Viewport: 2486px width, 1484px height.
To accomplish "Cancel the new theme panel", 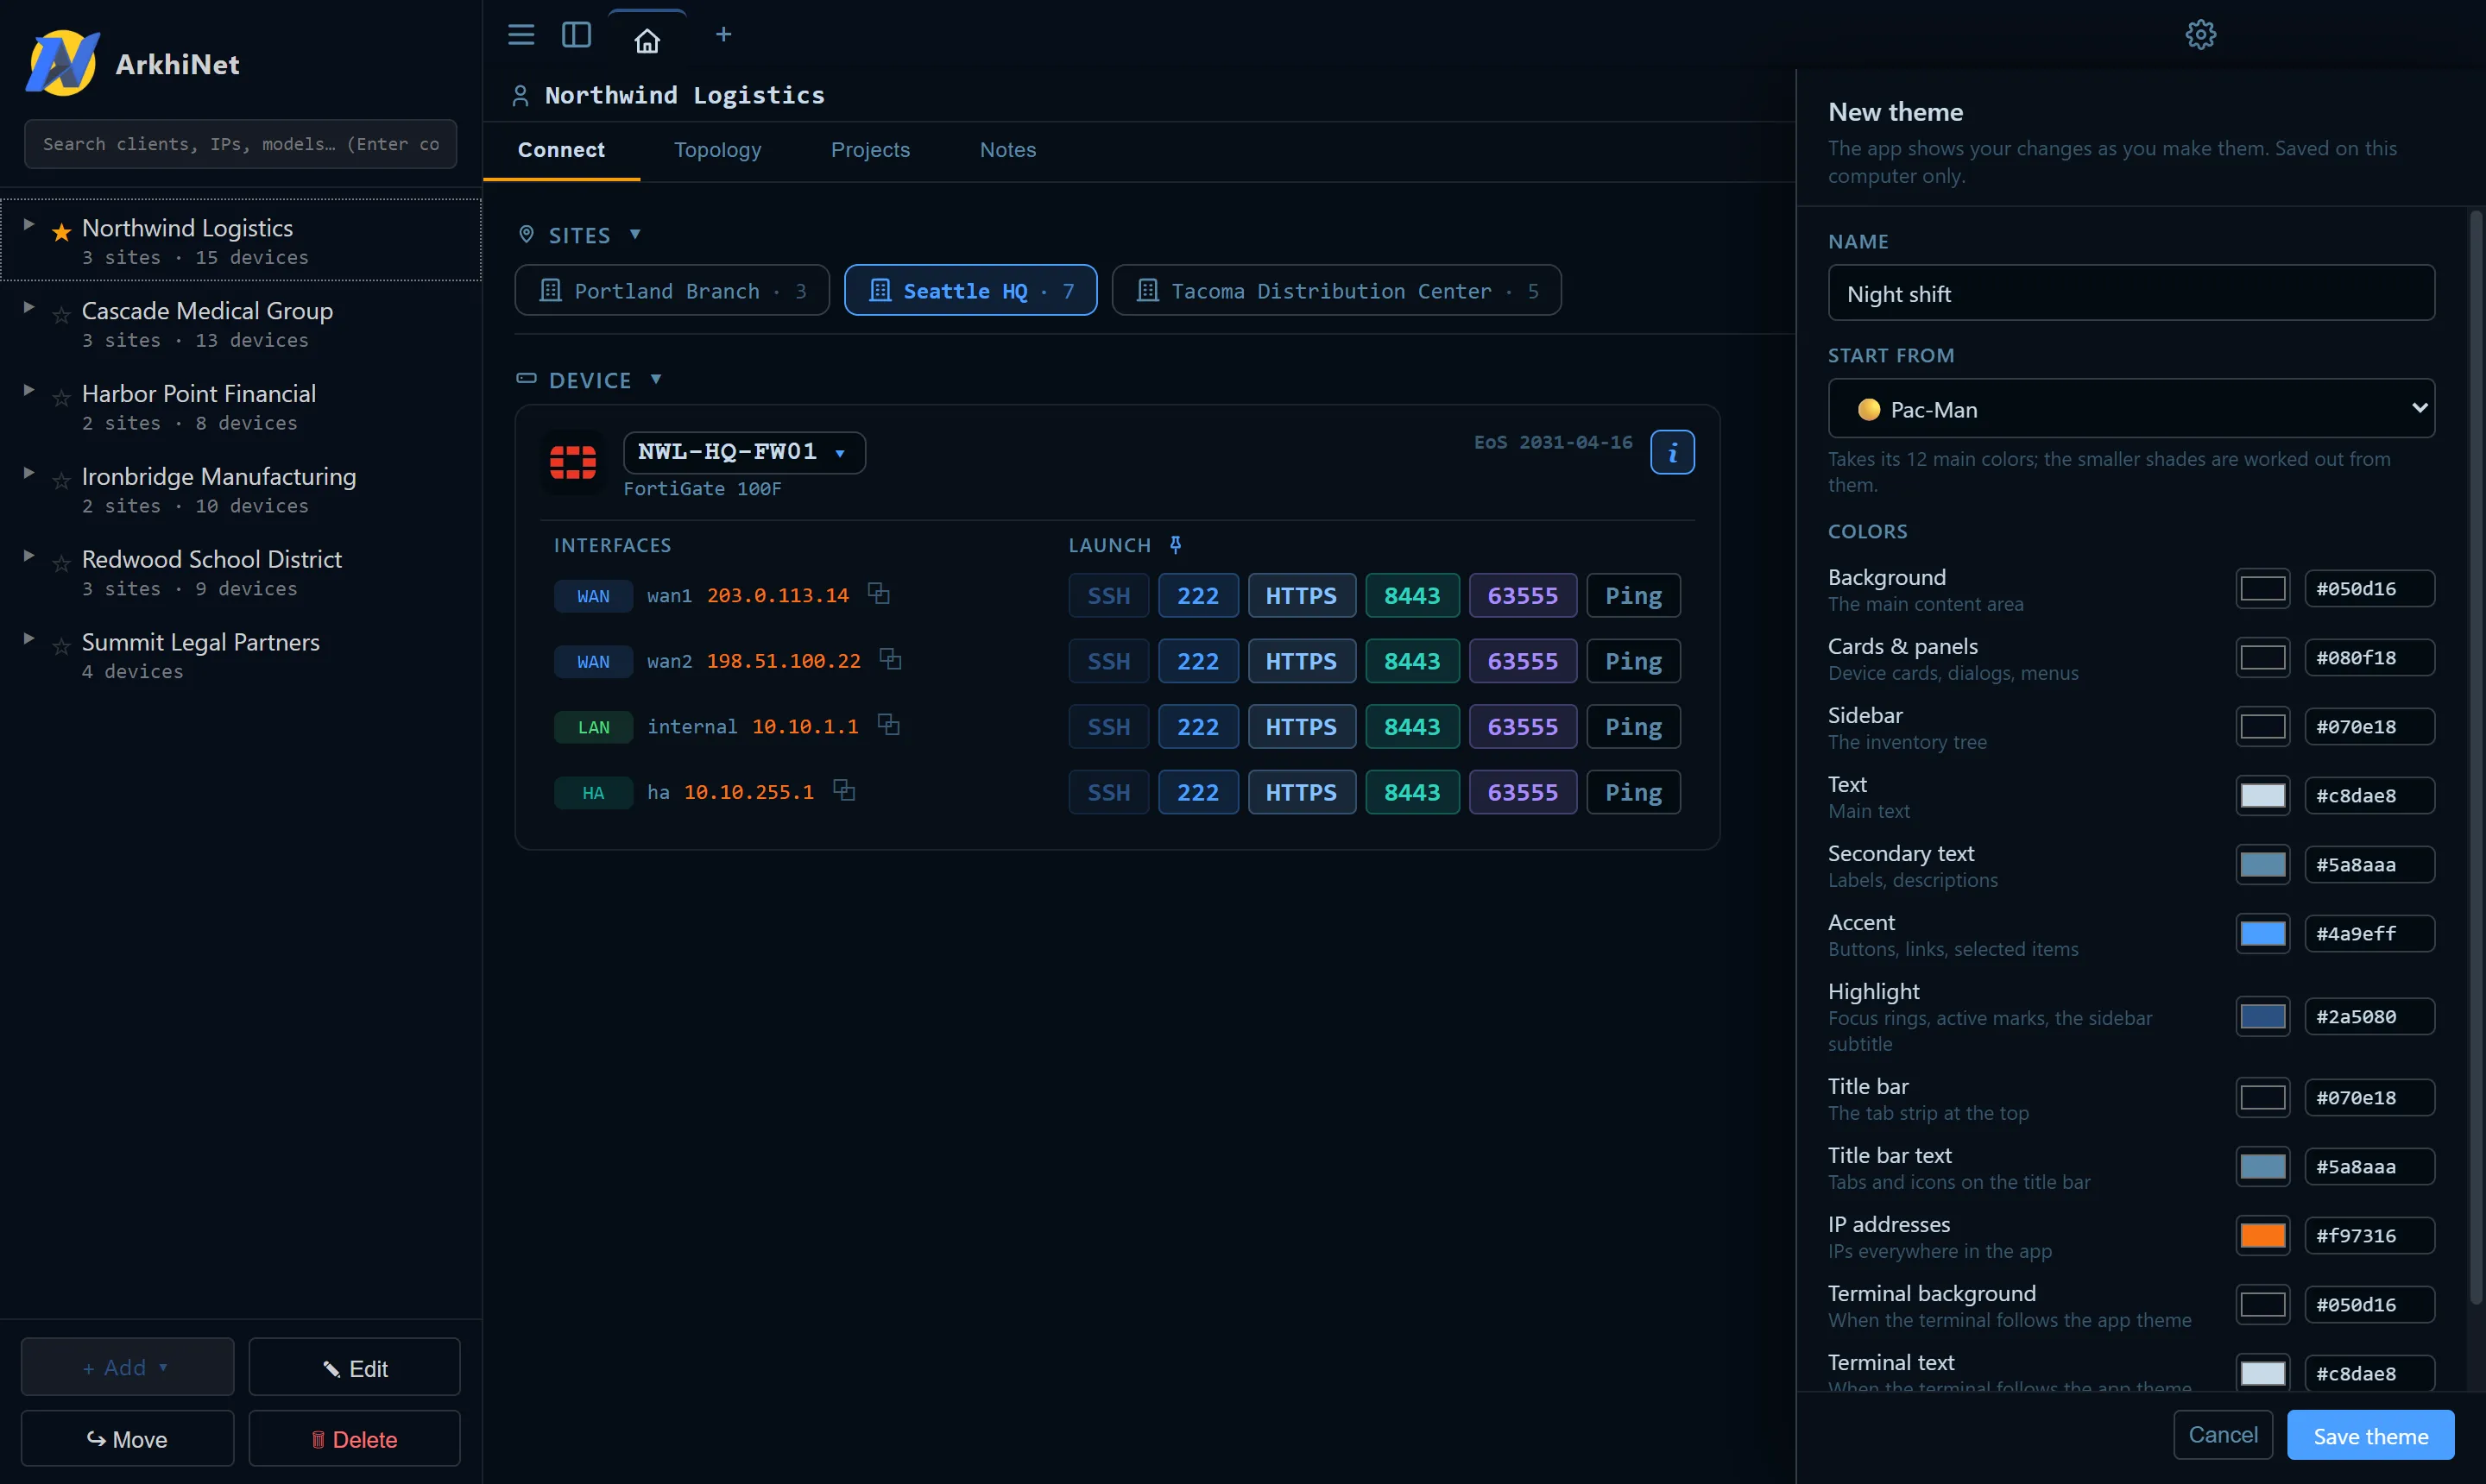I will tap(2222, 1435).
